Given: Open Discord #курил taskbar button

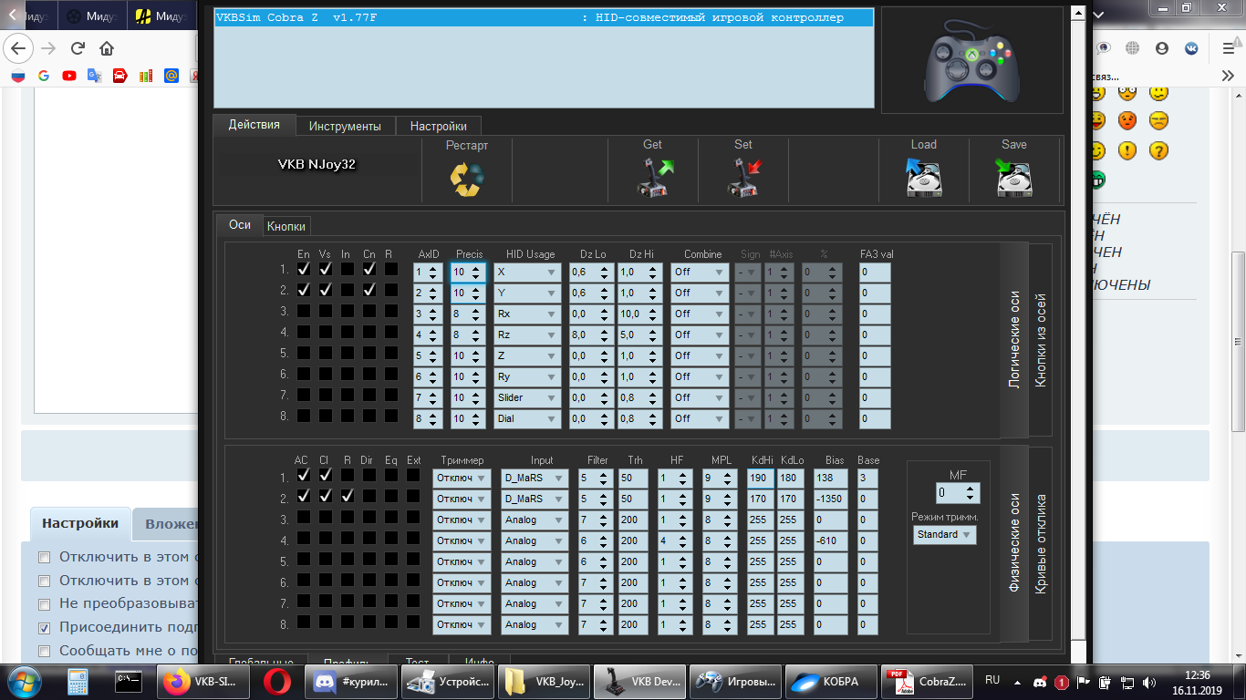Looking at the screenshot, I should (x=353, y=681).
